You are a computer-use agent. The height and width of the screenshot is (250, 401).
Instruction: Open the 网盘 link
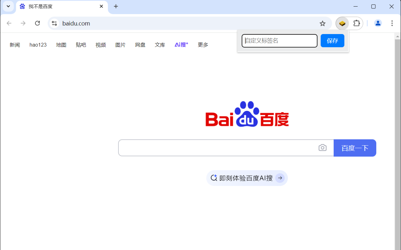[x=140, y=45]
